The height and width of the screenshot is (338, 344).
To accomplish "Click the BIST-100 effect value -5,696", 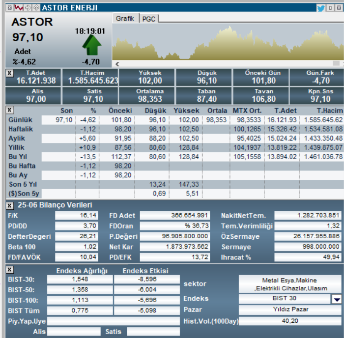I will pyautogui.click(x=147, y=300).
